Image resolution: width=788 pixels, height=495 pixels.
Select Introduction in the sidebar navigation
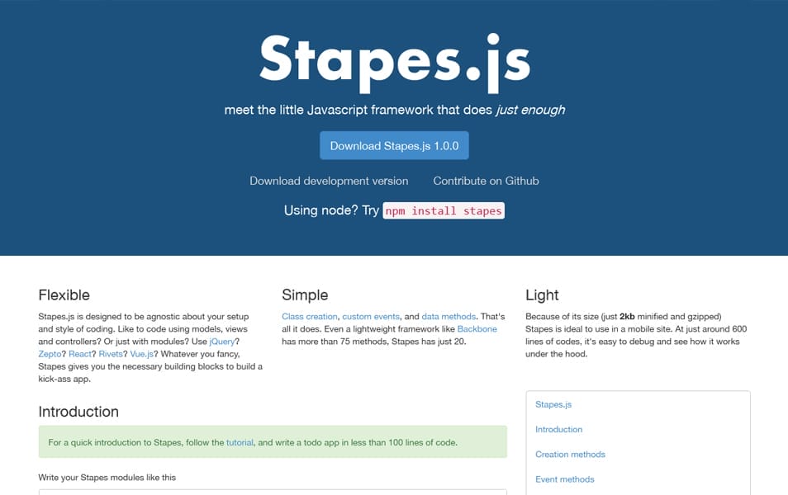(x=558, y=430)
